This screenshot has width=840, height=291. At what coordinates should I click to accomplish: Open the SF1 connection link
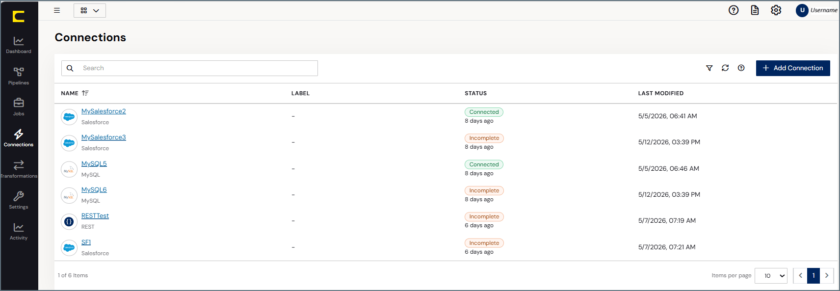click(86, 242)
